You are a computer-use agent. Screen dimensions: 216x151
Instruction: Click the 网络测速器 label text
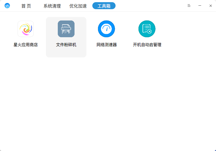(107, 45)
